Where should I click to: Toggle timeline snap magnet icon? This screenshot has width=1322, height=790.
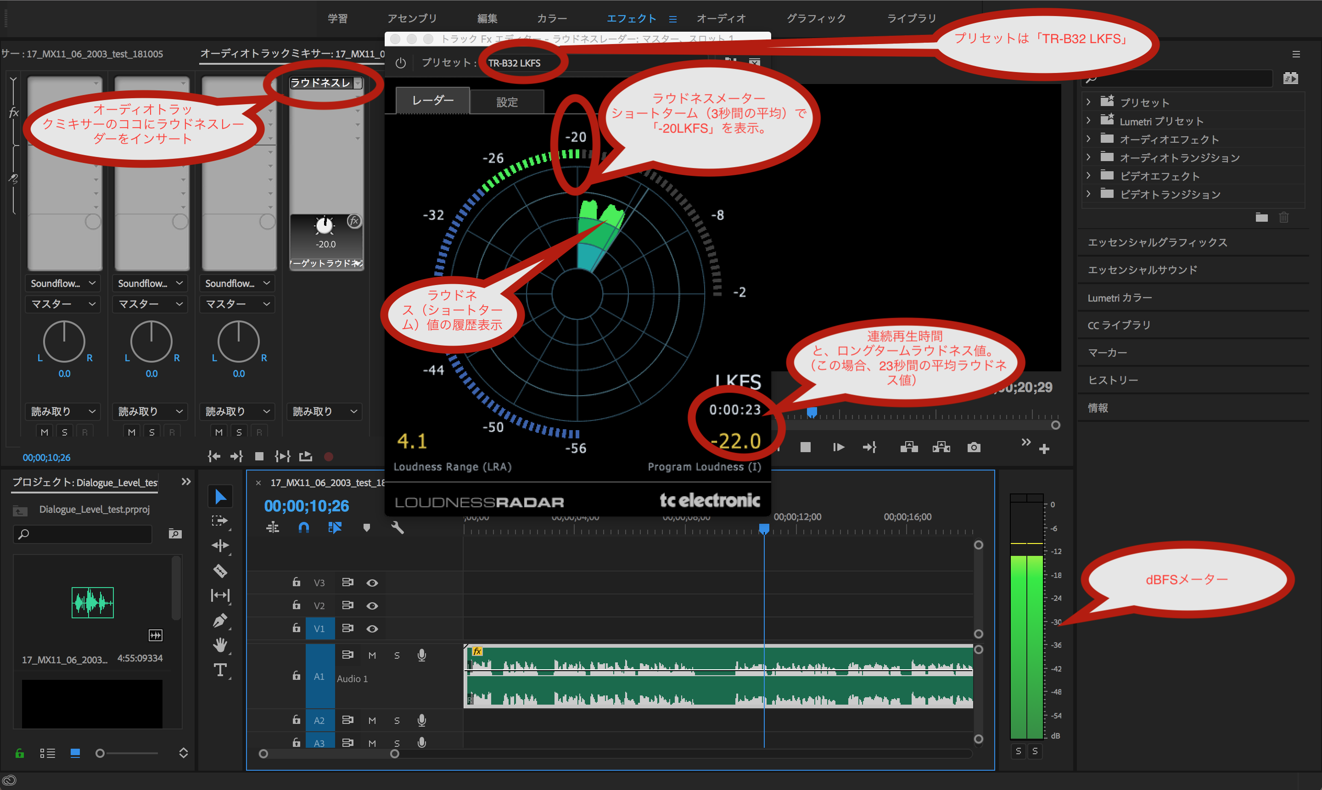[x=303, y=527]
